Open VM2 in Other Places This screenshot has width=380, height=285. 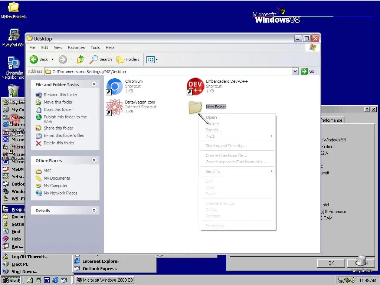pos(47,171)
